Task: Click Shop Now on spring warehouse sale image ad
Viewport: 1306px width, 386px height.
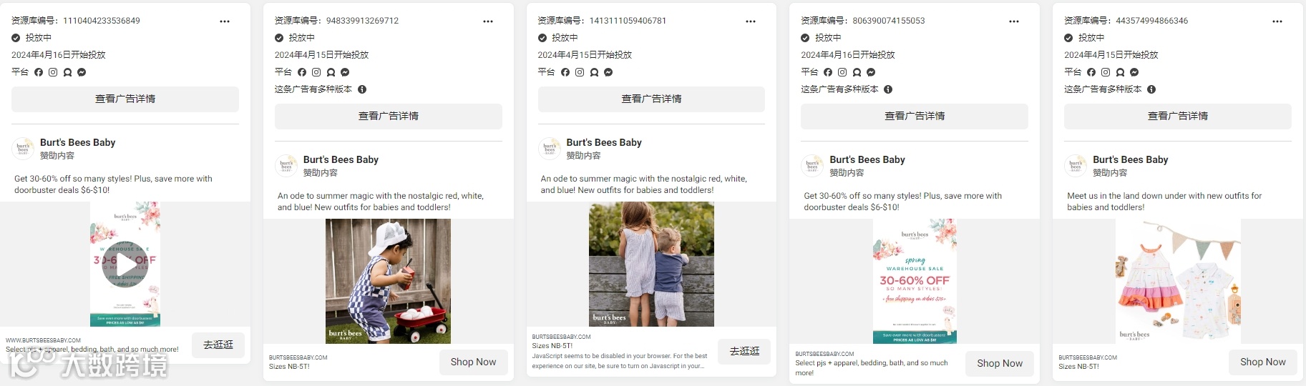Action: (1000, 363)
